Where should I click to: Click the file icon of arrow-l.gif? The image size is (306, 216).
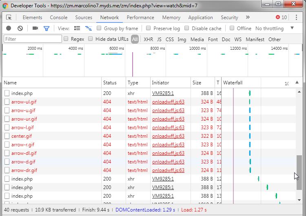pyautogui.click(x=7, y=128)
